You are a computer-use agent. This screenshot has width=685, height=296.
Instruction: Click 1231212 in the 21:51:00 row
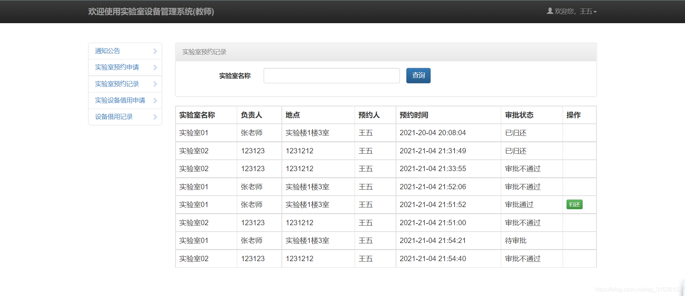[x=299, y=223]
